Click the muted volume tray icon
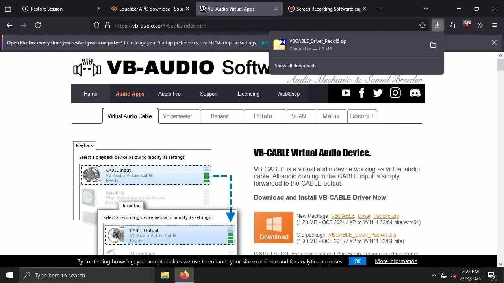The height and width of the screenshot is (283, 504). click(453, 275)
